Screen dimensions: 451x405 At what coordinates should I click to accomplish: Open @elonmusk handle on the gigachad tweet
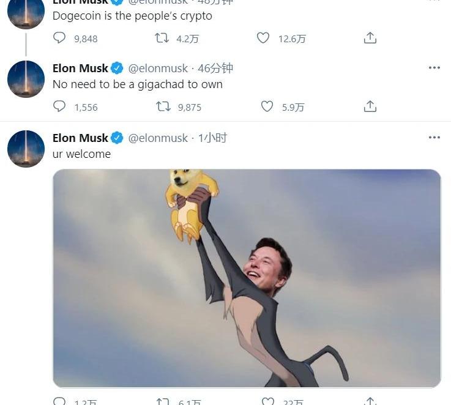coord(158,69)
